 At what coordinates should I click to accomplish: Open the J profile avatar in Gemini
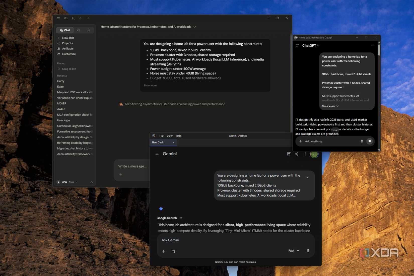pos(314,154)
